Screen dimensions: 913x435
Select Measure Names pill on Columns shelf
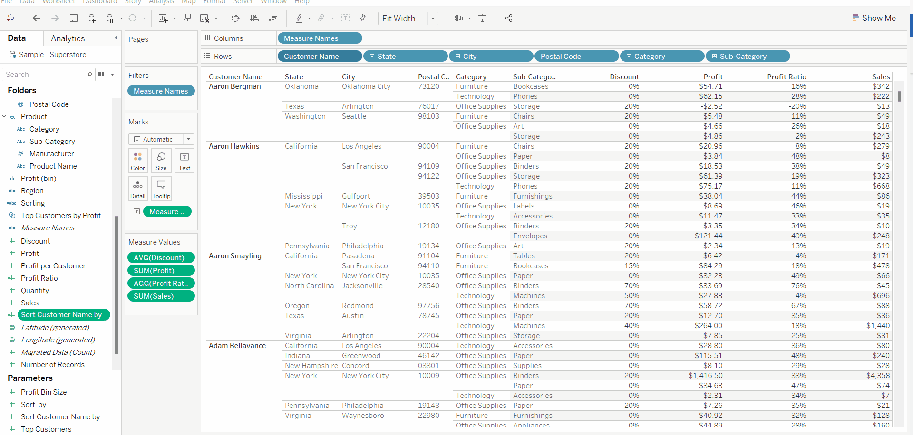tap(320, 38)
